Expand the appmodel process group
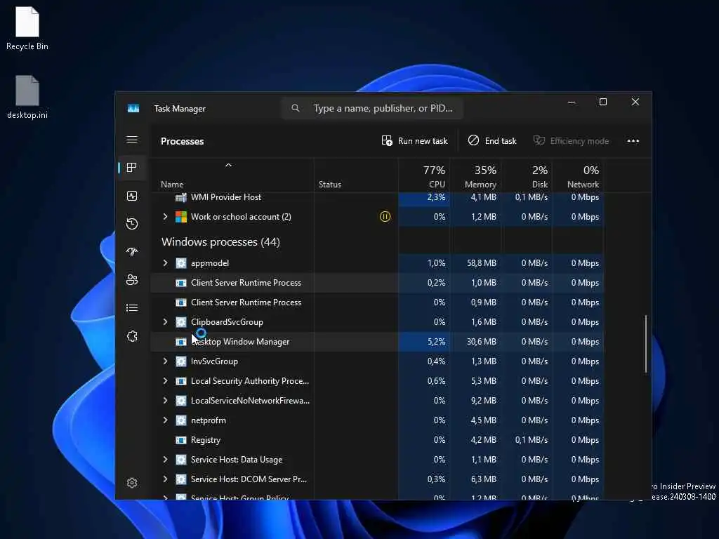The height and width of the screenshot is (539, 719). click(165, 263)
